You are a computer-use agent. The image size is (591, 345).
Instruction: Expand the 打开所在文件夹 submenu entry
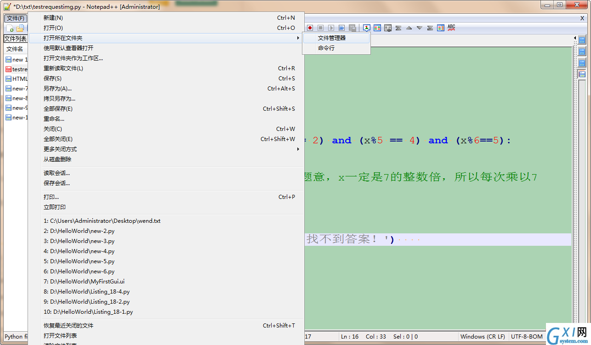[x=166, y=38]
